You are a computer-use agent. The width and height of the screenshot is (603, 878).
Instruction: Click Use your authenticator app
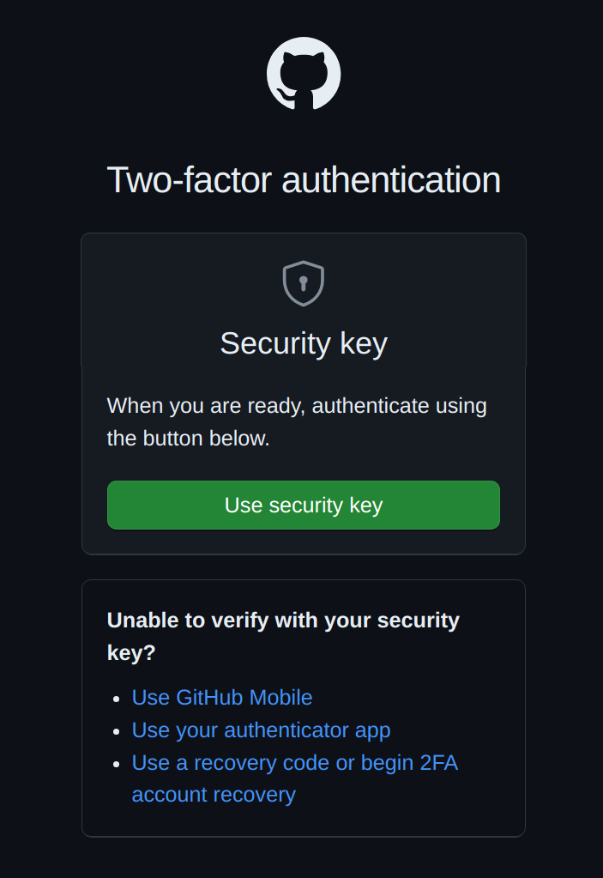click(x=260, y=730)
